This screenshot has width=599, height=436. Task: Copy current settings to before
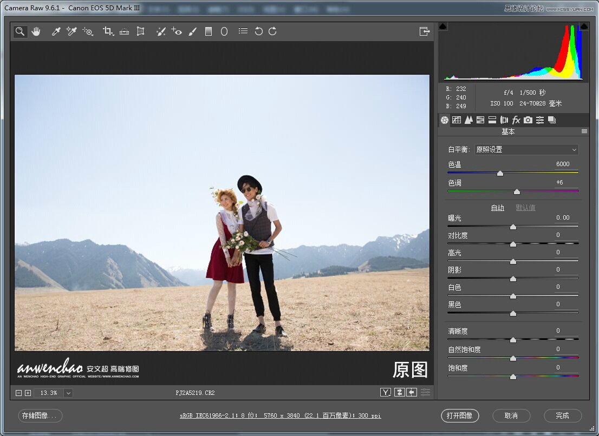(412, 392)
